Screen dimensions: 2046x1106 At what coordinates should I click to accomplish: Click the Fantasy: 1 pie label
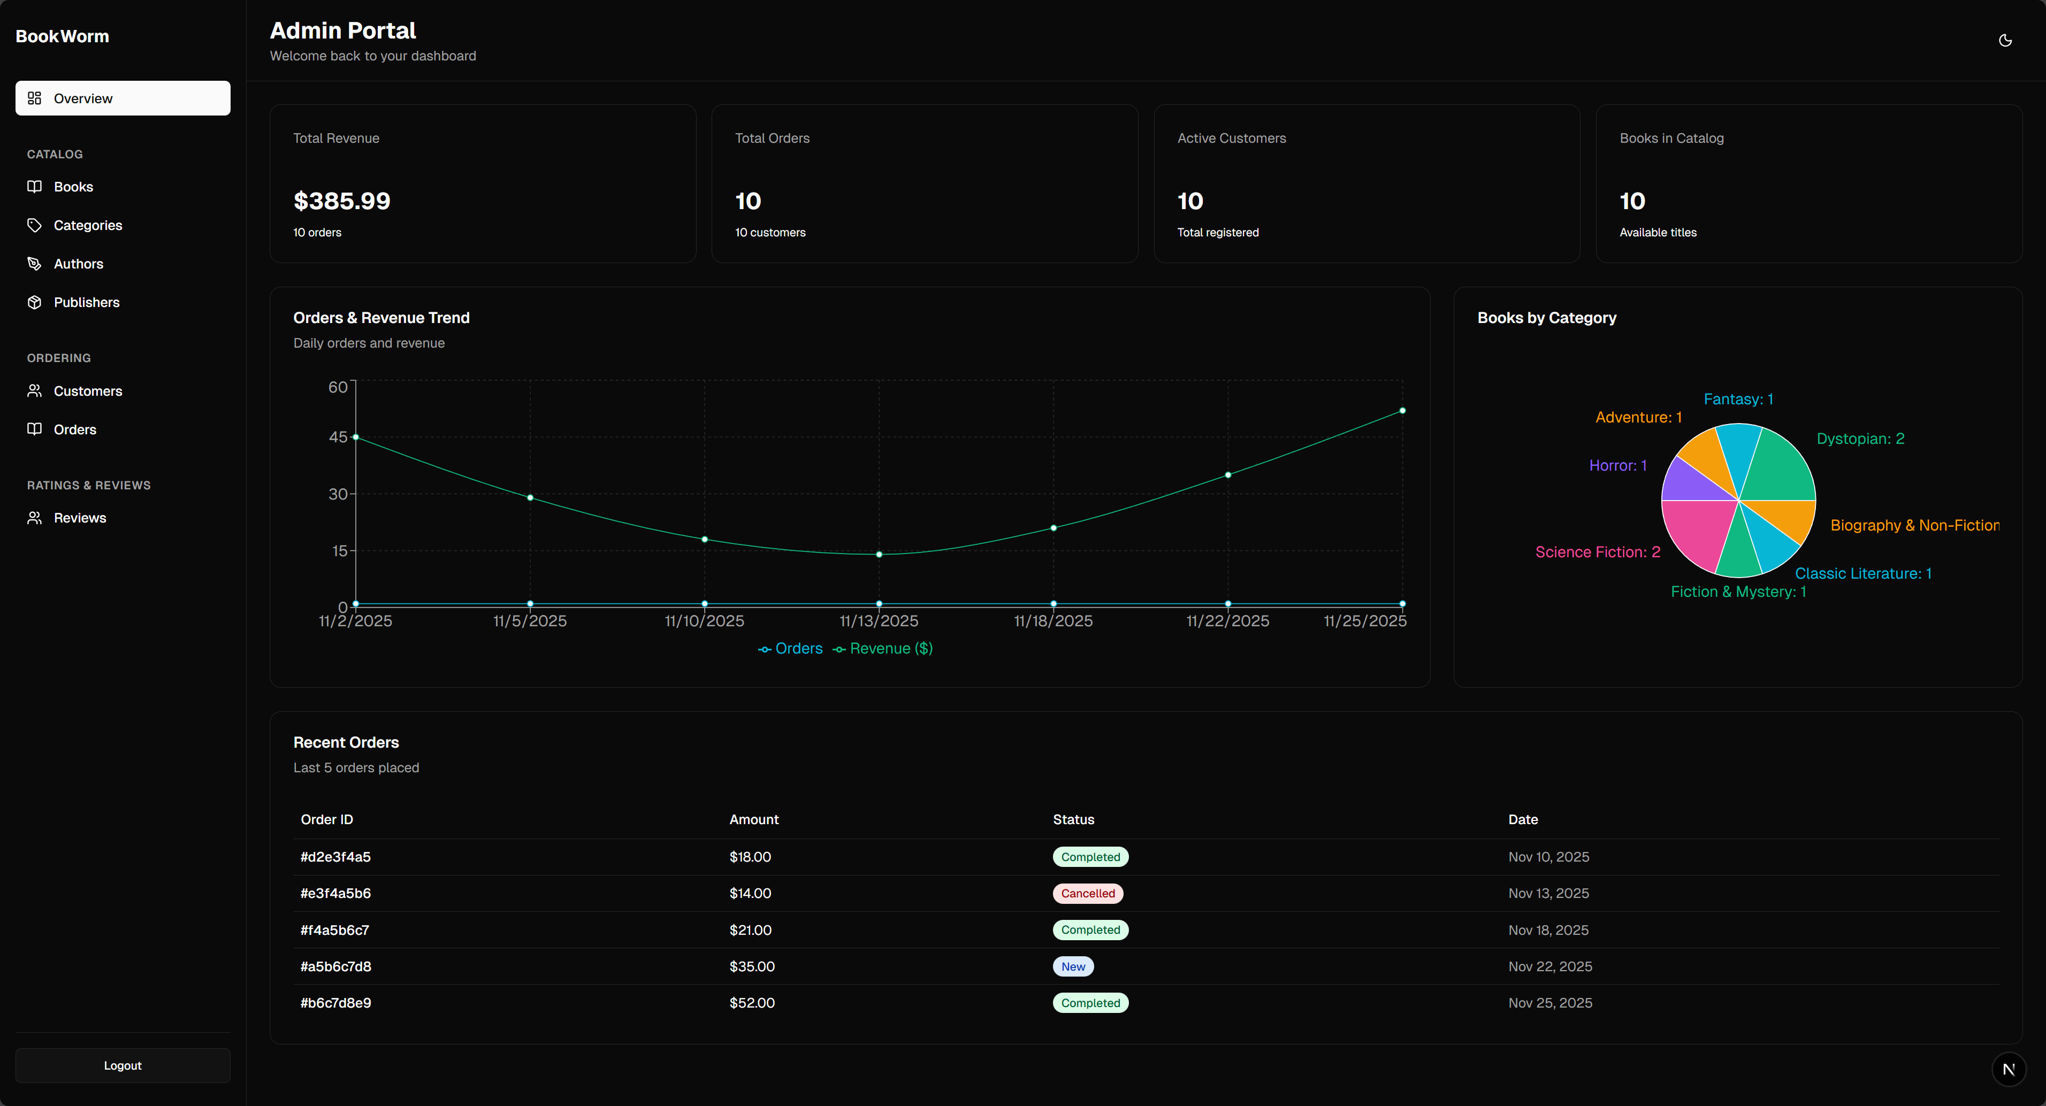coord(1739,400)
